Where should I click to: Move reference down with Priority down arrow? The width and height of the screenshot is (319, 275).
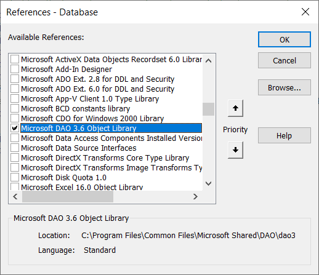235,150
